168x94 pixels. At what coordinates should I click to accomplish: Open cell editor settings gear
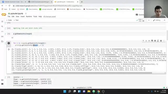point(155,41)
